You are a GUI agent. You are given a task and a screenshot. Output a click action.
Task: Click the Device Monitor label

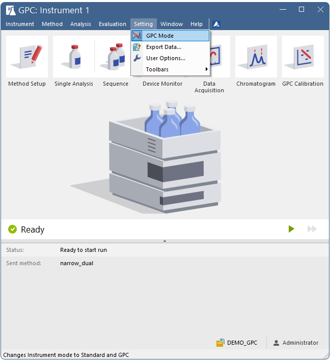click(162, 84)
